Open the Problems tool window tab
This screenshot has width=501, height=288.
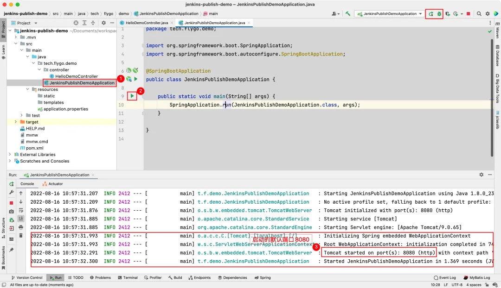pos(100,277)
